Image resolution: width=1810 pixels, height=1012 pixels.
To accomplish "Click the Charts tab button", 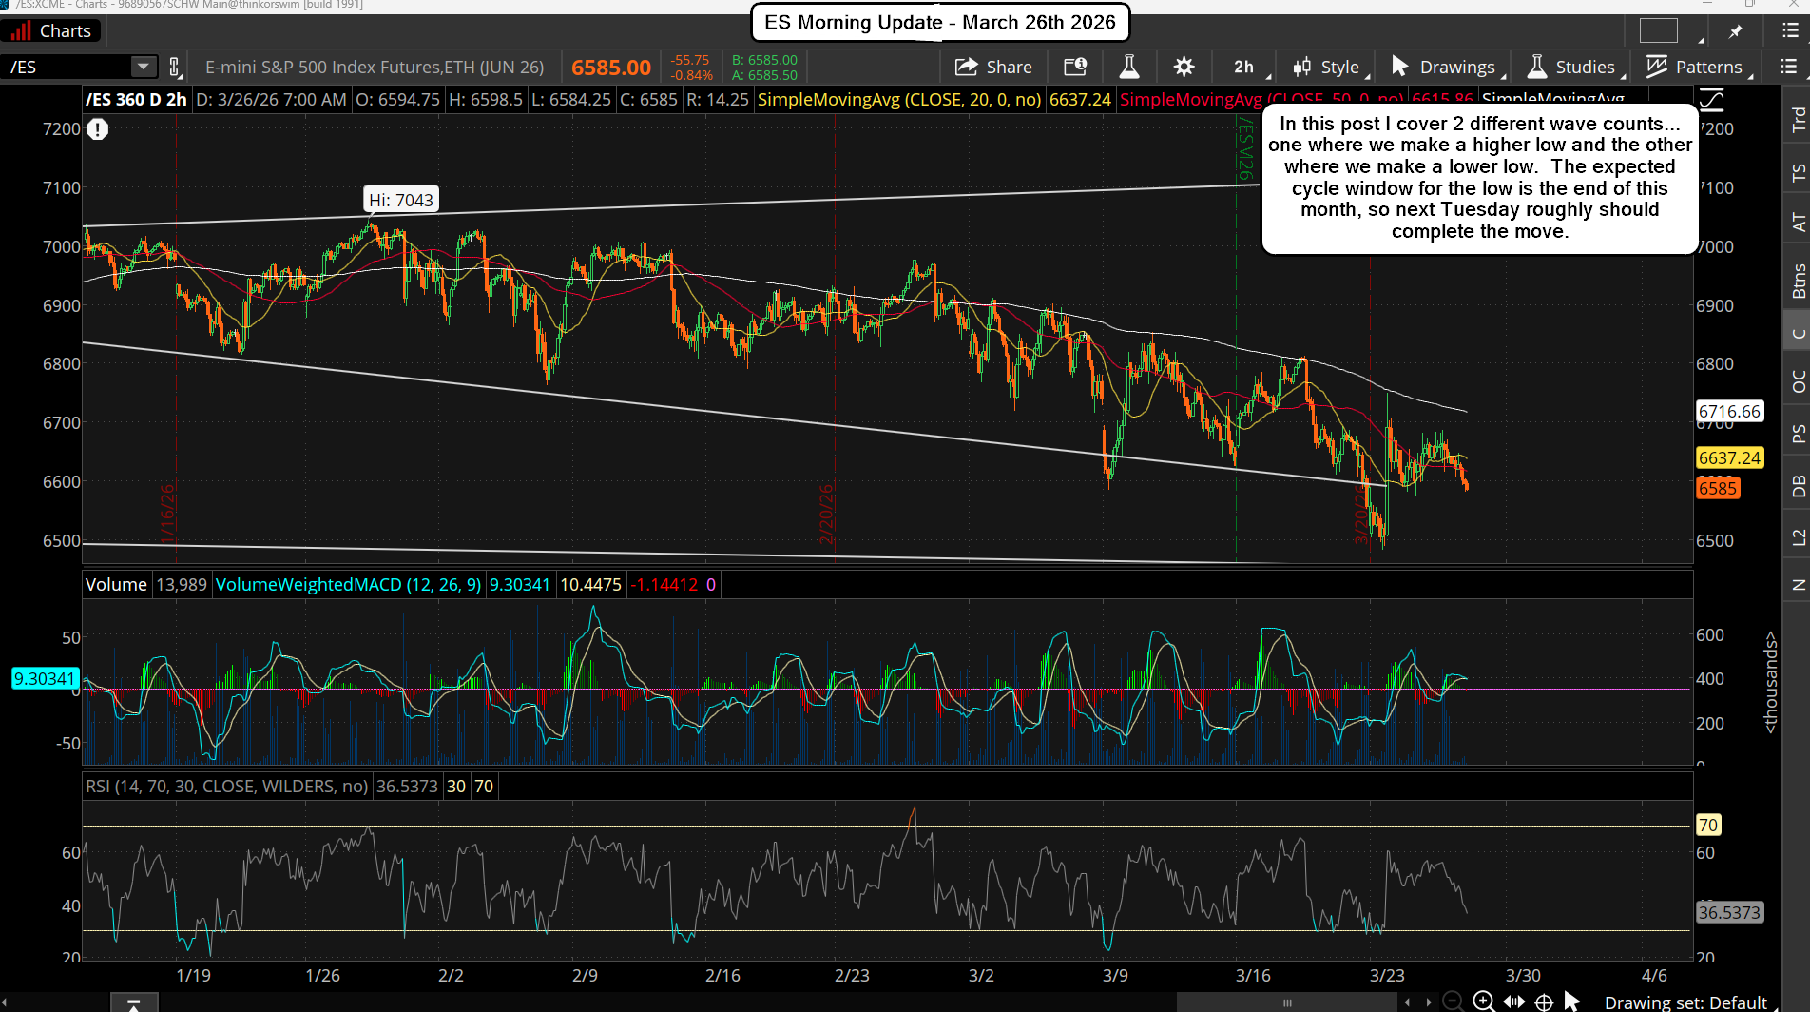I will [x=52, y=31].
